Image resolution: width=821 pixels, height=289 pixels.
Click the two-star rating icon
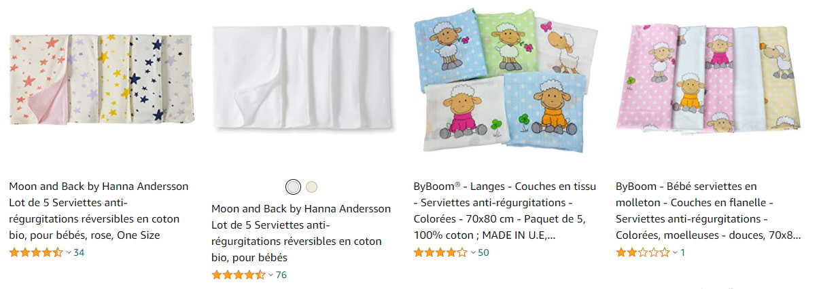(643, 253)
